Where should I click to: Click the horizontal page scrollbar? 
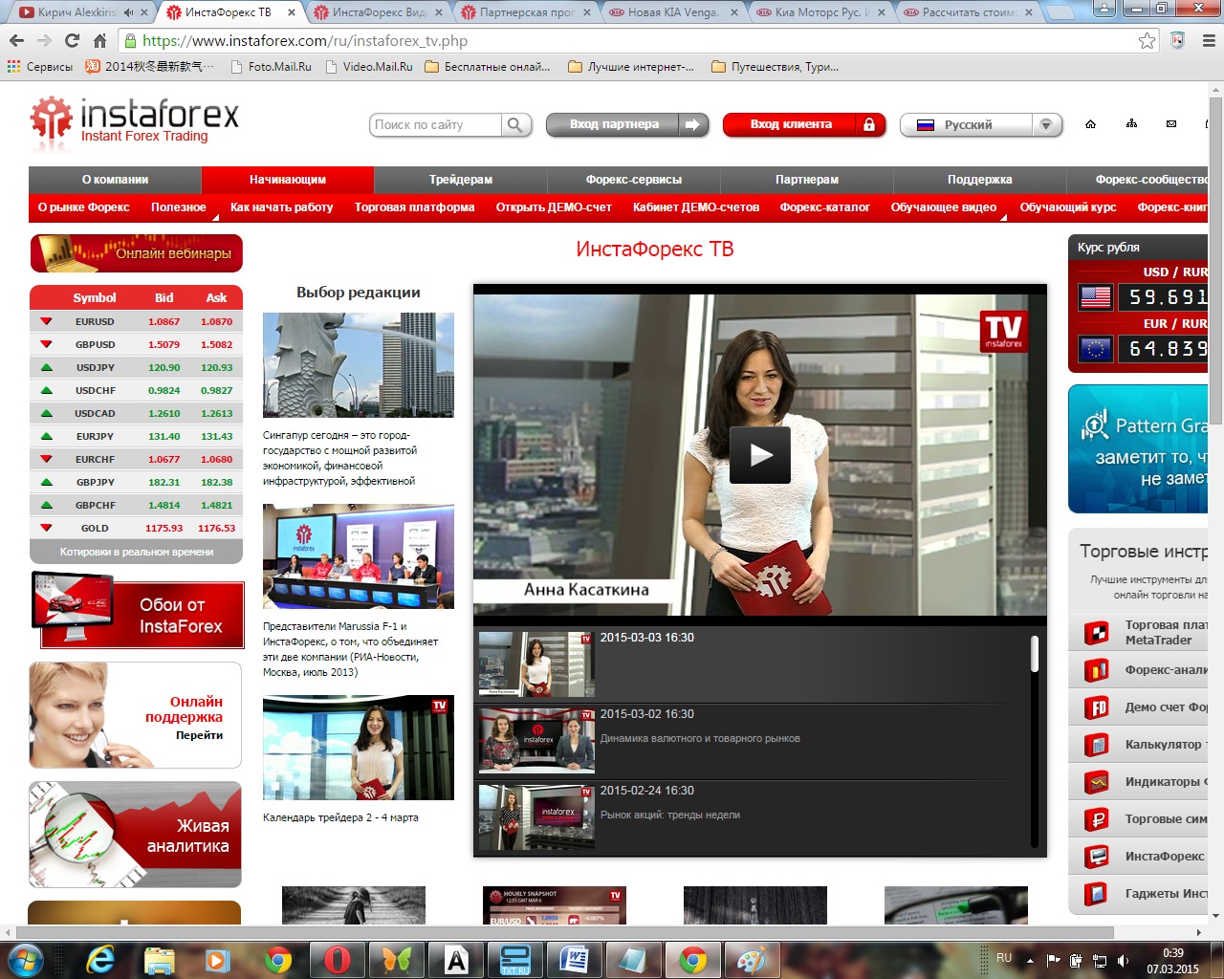click(x=564, y=932)
